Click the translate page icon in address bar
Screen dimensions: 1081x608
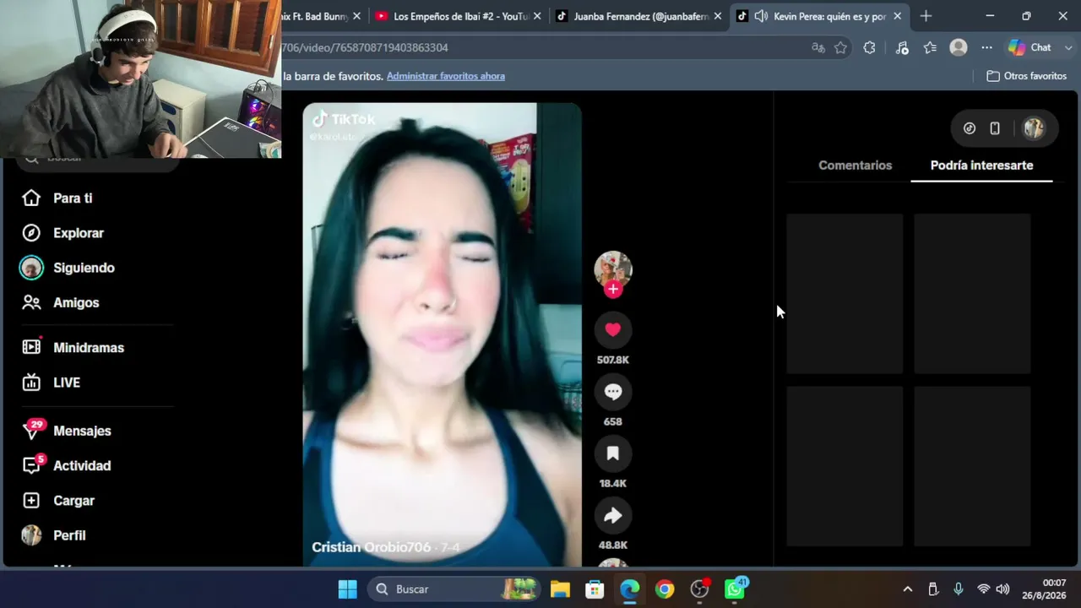[x=818, y=48]
